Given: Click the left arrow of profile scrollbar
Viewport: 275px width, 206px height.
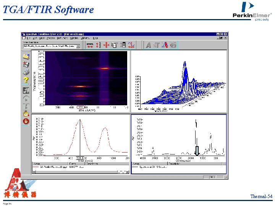Looking at the screenshot, I should click(34, 172).
